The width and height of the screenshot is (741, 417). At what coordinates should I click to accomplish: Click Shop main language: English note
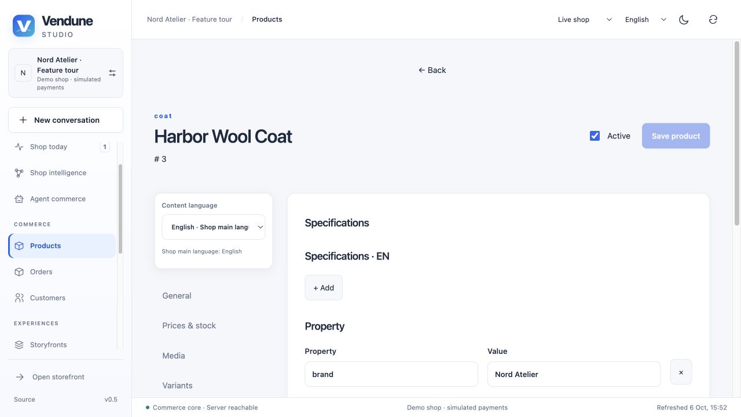pyautogui.click(x=201, y=251)
